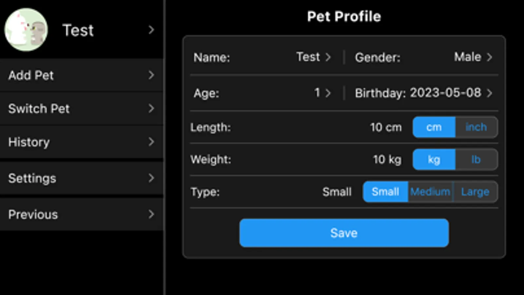The height and width of the screenshot is (295, 524).
Task: Expand the Gender selection chevron
Action: [489, 57]
